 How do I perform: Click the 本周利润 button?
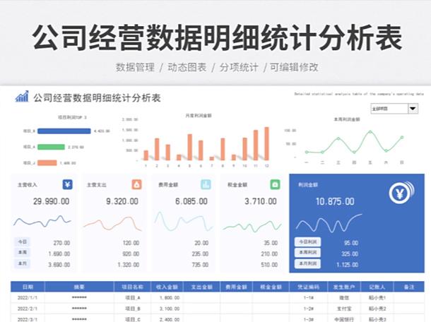pyautogui.click(x=308, y=253)
